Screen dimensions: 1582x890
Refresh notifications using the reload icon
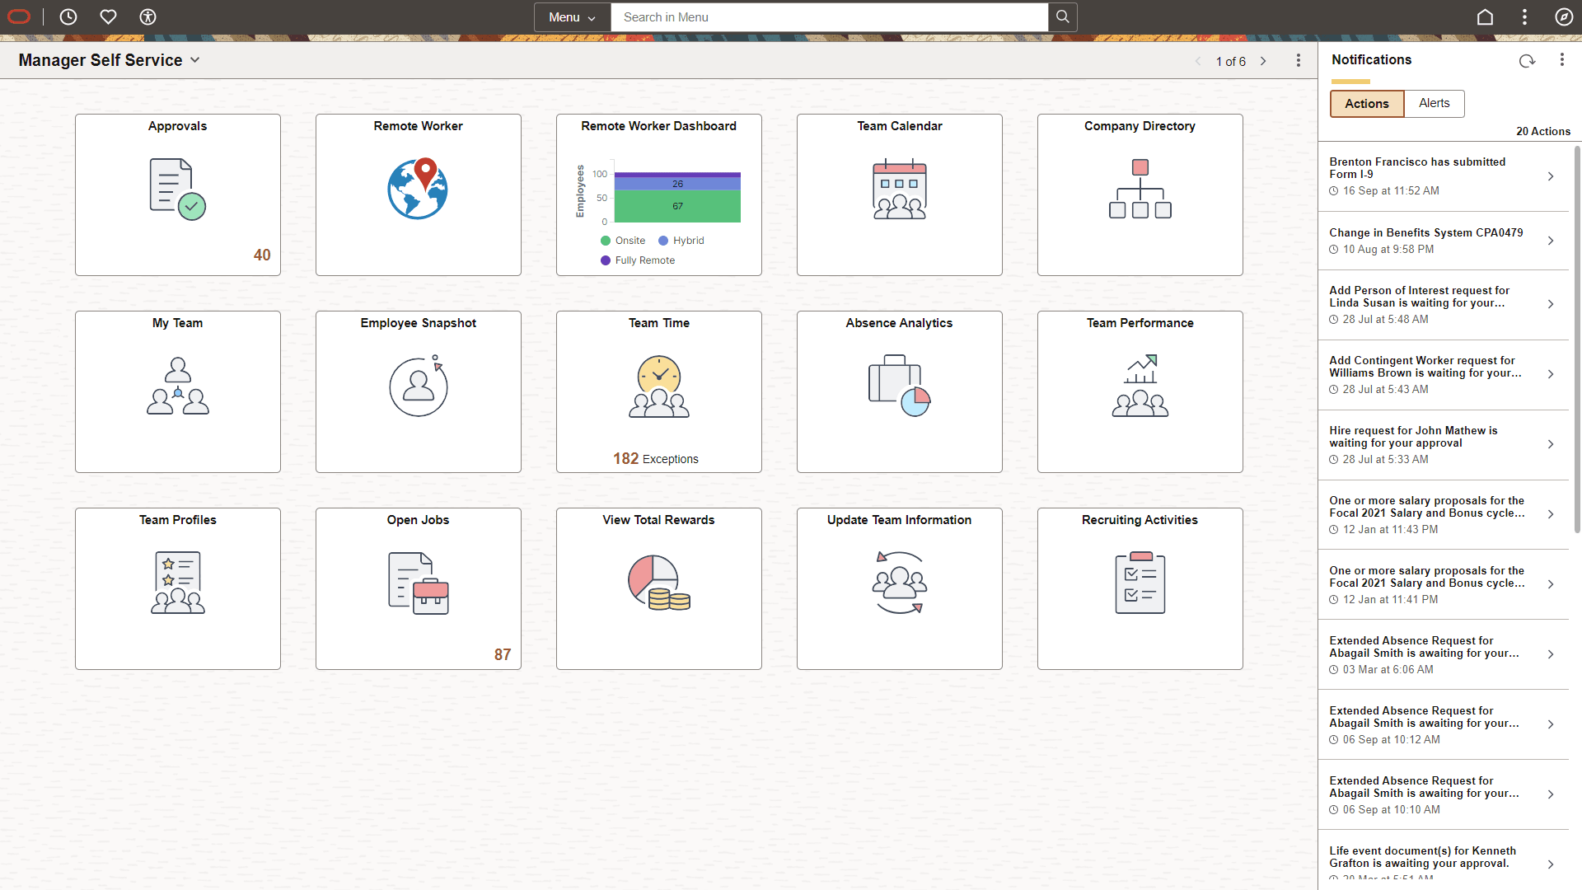click(x=1527, y=60)
